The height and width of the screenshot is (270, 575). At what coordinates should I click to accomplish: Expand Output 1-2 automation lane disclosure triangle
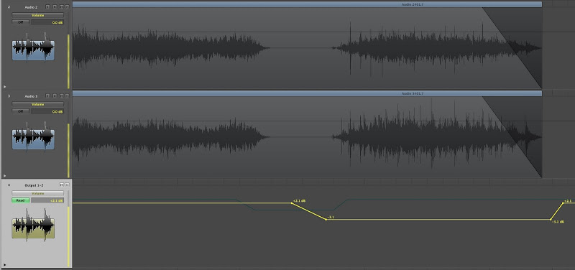pos(4,264)
